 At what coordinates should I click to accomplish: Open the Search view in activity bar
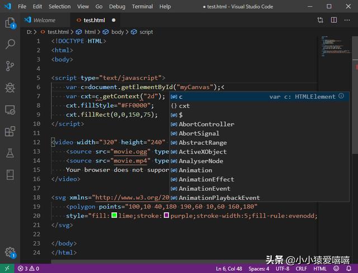[x=10, y=44]
